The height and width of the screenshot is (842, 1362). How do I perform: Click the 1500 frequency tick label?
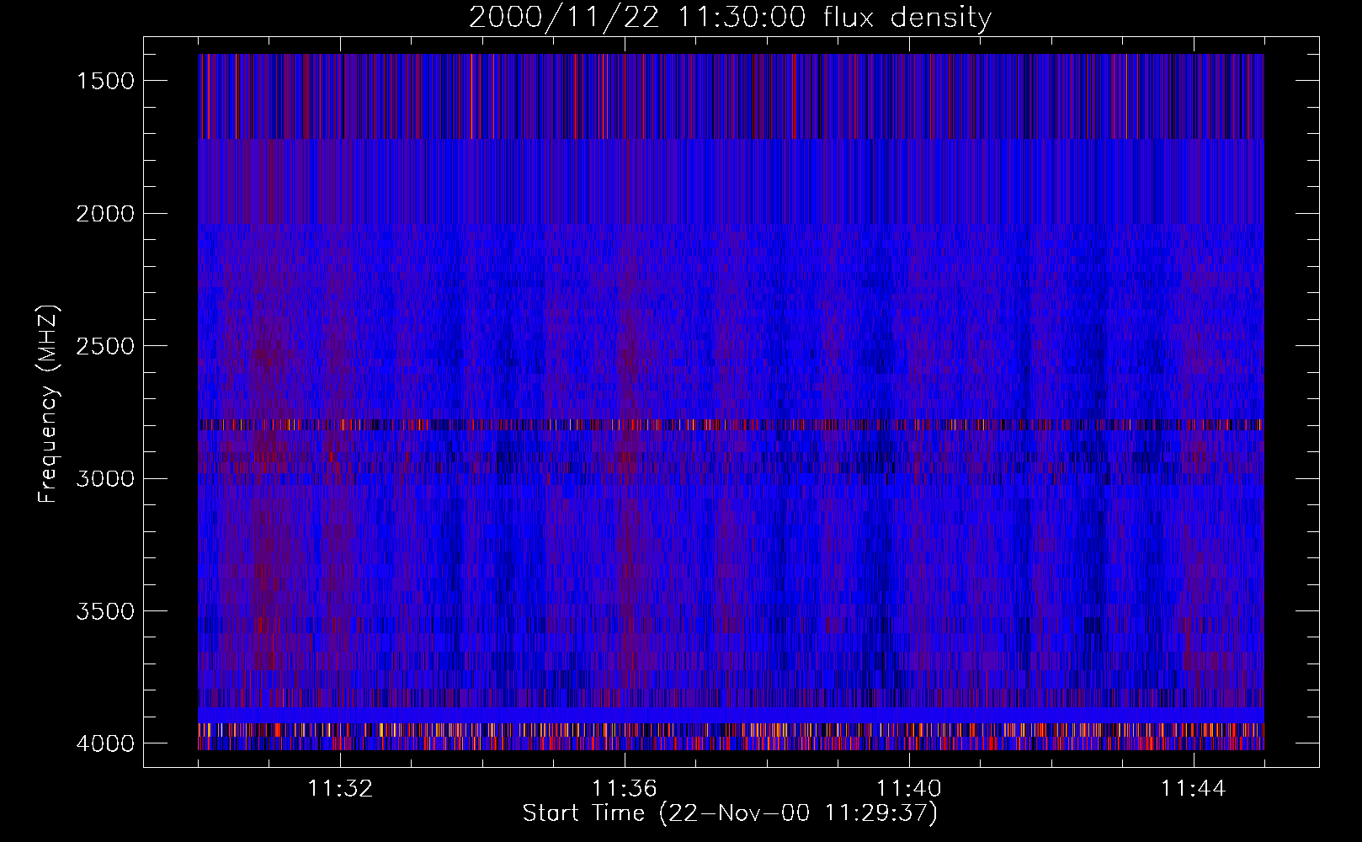pyautogui.click(x=105, y=81)
